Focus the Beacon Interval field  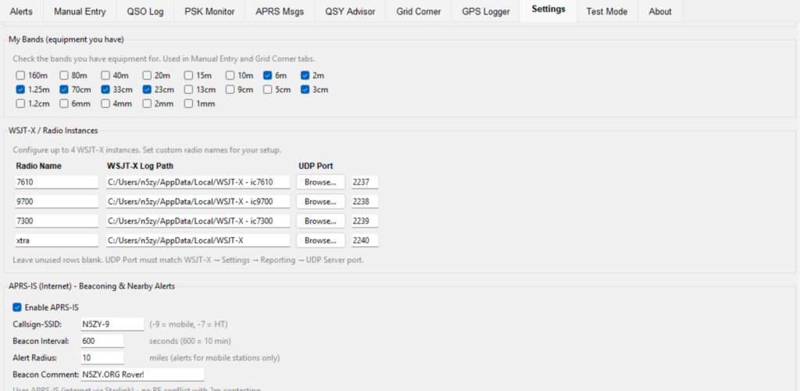[x=102, y=341]
